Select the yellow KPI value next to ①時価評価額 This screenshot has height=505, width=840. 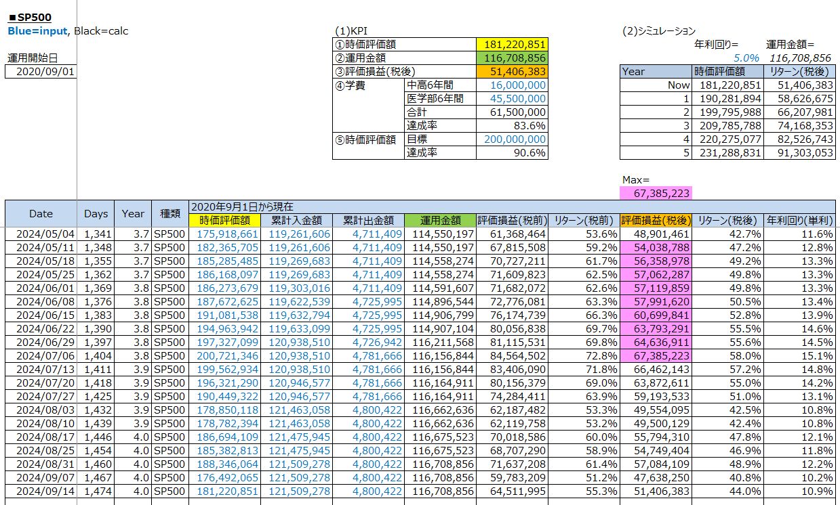coord(512,44)
